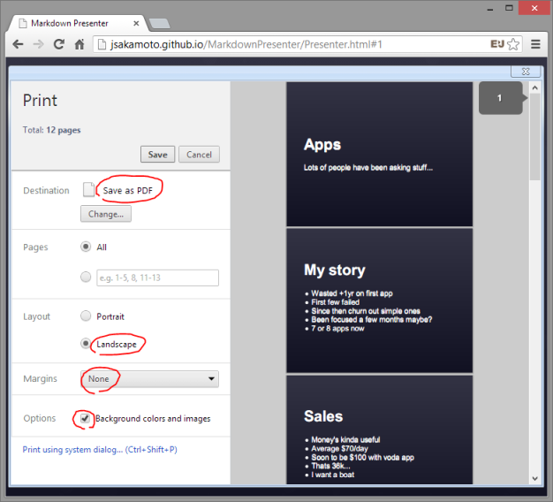
Task: Select the Landscape layout option
Action: 86,343
